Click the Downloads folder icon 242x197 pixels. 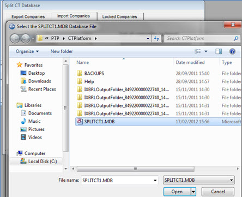pos(23,81)
